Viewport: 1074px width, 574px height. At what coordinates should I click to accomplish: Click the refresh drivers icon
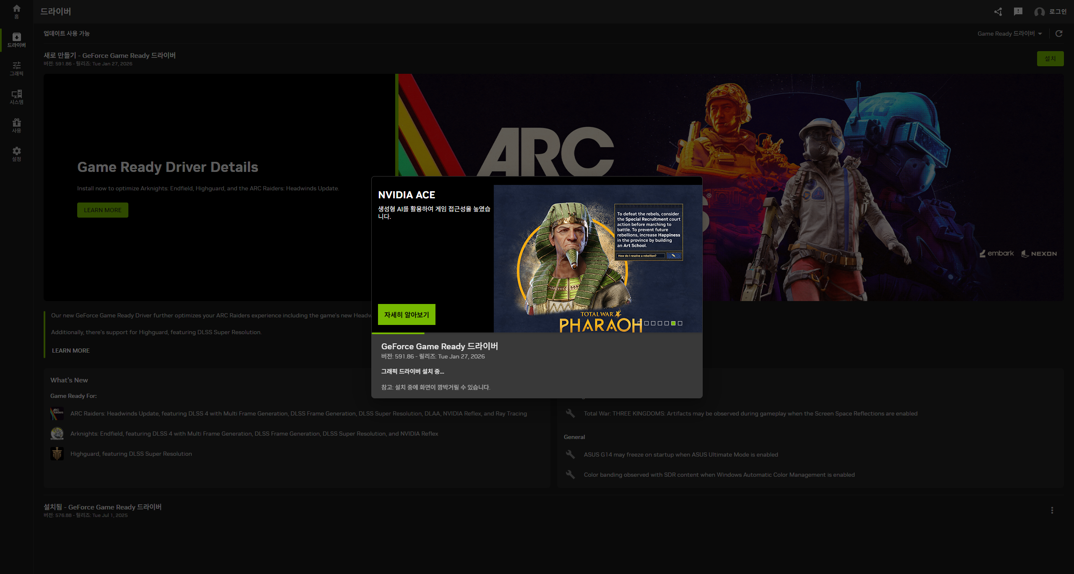1059,34
